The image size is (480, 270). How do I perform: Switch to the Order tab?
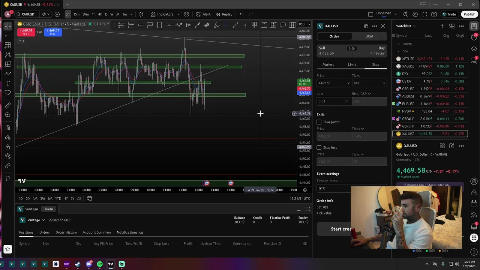click(x=334, y=36)
